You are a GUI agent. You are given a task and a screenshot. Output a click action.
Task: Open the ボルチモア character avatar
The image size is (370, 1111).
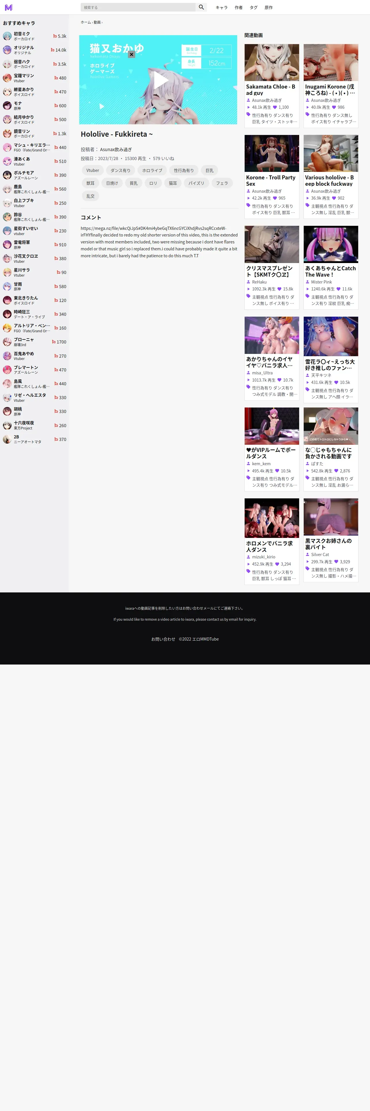coord(7,175)
